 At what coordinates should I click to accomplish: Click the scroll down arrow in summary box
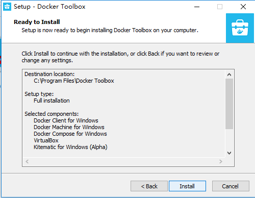point(229,153)
